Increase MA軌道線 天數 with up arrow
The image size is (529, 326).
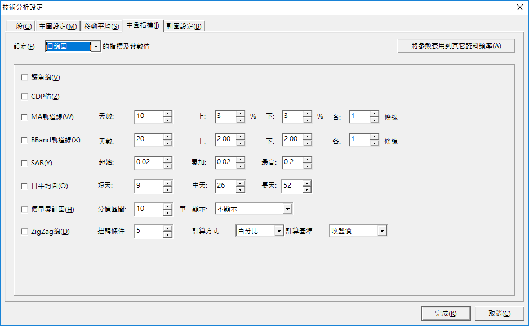(167, 114)
